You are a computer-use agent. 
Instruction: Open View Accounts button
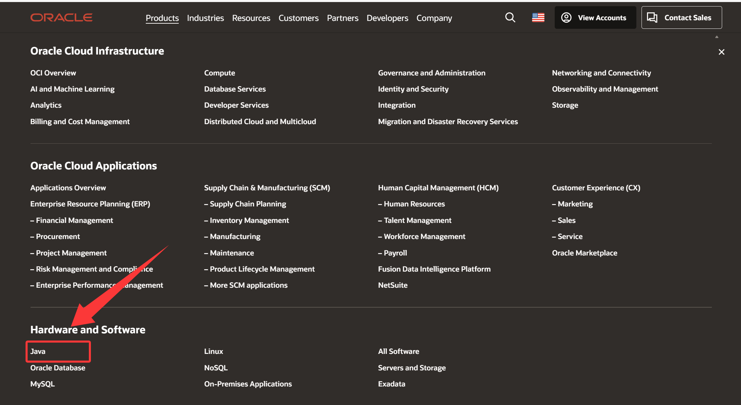pyautogui.click(x=595, y=17)
